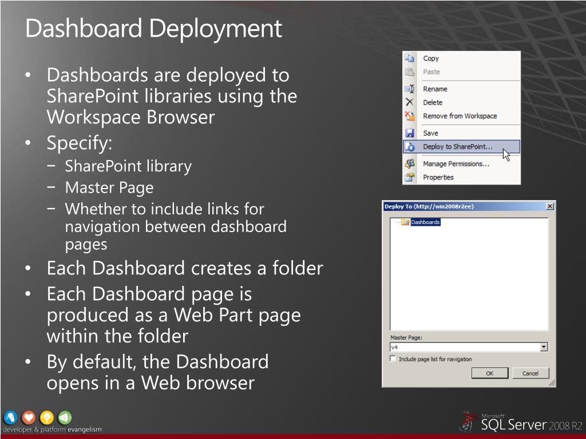Click the Properties icon
This screenshot has width=586, height=439.
click(410, 177)
